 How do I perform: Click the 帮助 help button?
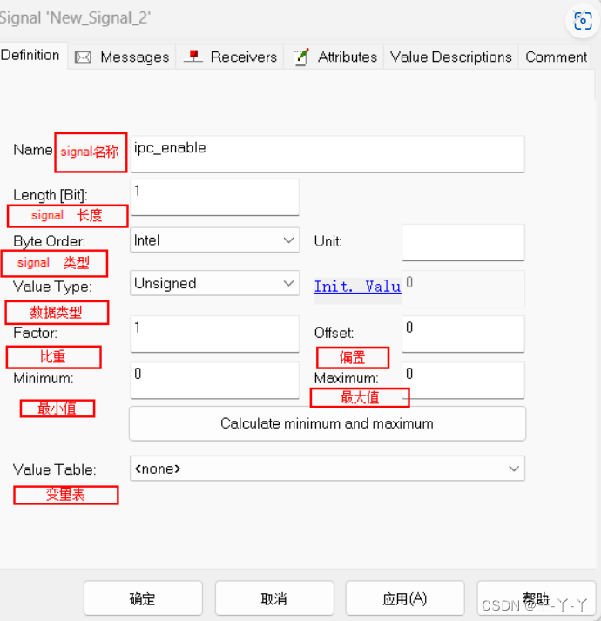click(537, 598)
